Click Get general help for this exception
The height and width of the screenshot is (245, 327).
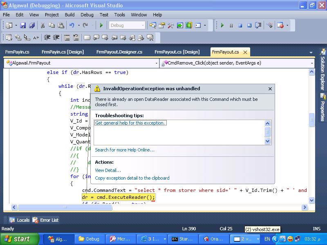tap(130, 123)
